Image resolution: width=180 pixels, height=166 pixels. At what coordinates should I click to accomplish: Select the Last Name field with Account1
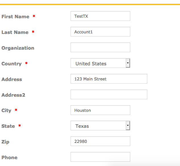[100, 32]
